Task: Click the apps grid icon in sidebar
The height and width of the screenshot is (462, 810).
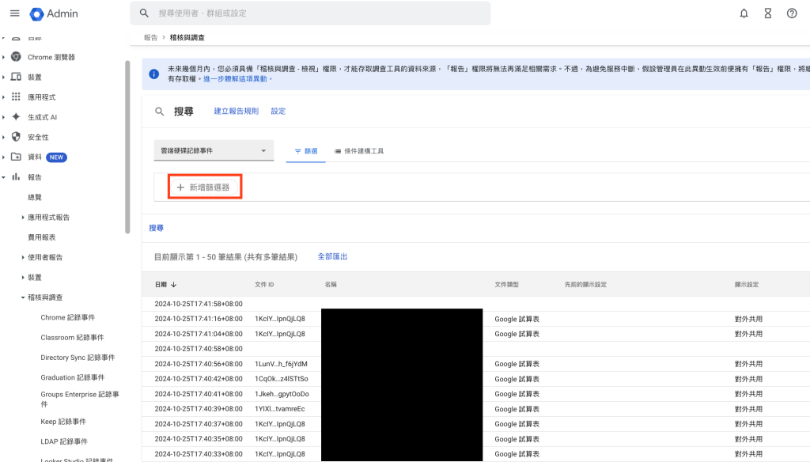Action: point(16,97)
